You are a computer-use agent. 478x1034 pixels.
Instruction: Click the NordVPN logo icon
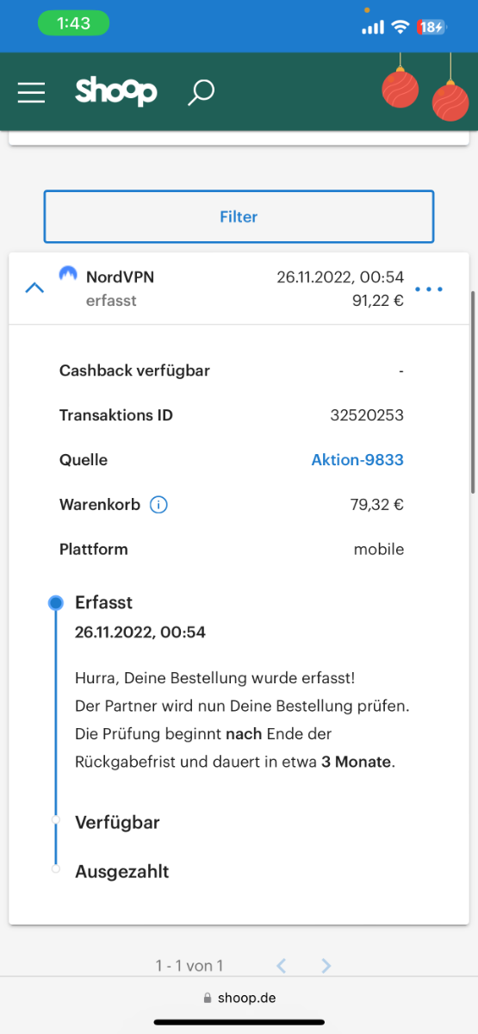pos(67,276)
